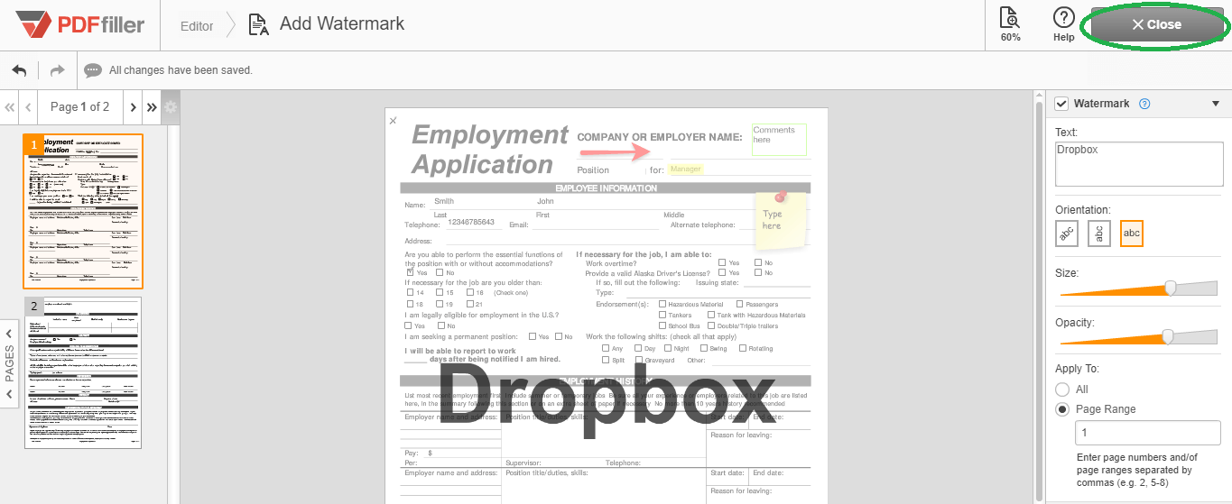Image resolution: width=1232 pixels, height=504 pixels.
Task: Select the Page Range radio button
Action: pyautogui.click(x=1062, y=409)
